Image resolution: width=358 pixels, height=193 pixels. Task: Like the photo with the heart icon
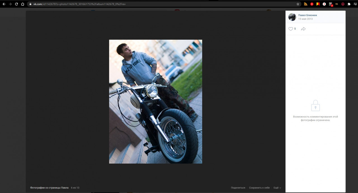[x=291, y=29]
